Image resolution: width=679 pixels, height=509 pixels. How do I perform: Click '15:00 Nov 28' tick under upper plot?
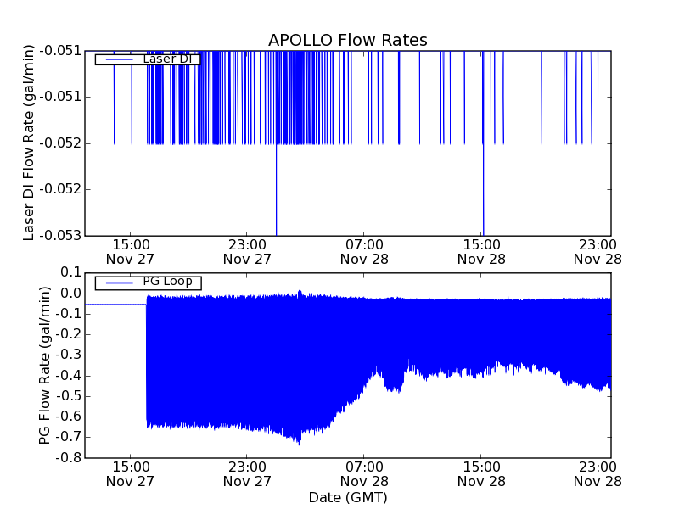click(x=481, y=252)
